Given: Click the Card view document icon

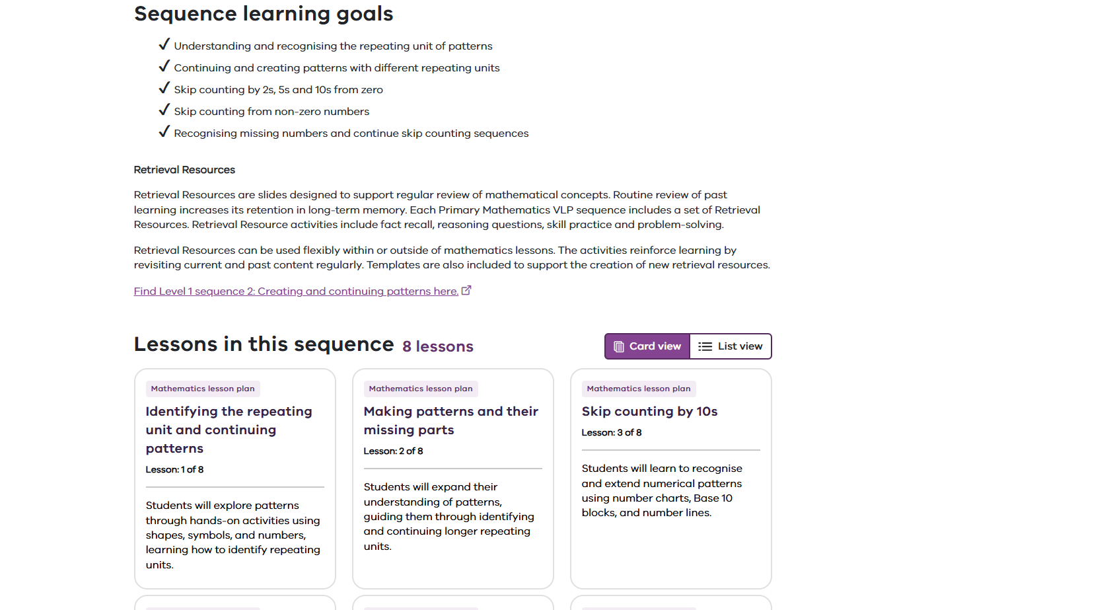Looking at the screenshot, I should point(619,346).
